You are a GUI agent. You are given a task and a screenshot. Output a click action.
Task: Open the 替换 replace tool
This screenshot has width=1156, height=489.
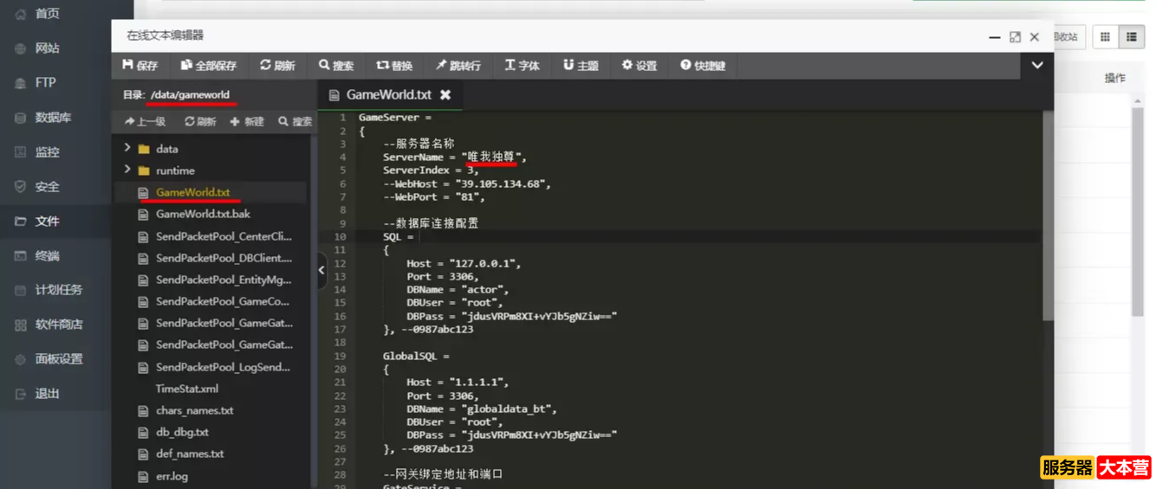coord(394,65)
